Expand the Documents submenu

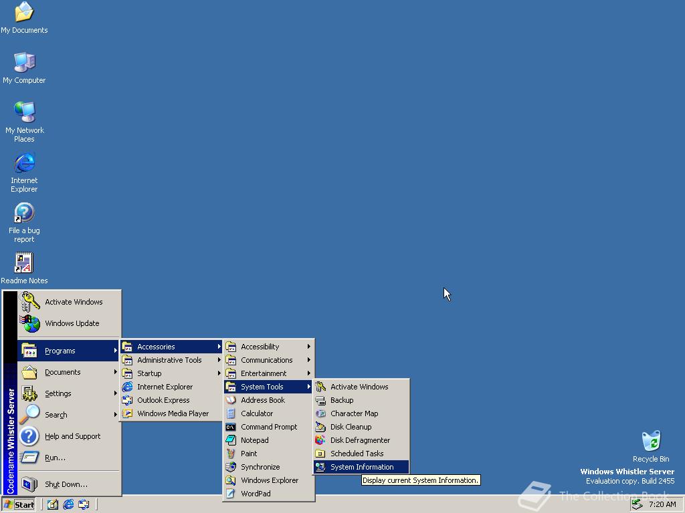pos(69,372)
